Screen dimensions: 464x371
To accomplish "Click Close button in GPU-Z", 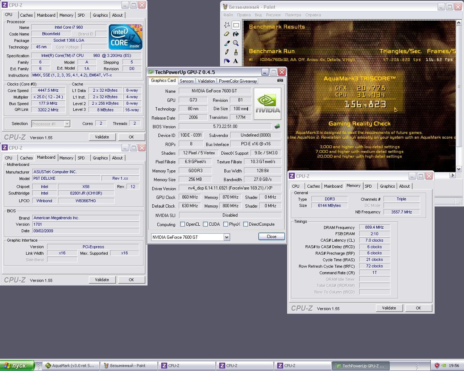I will point(272,237).
